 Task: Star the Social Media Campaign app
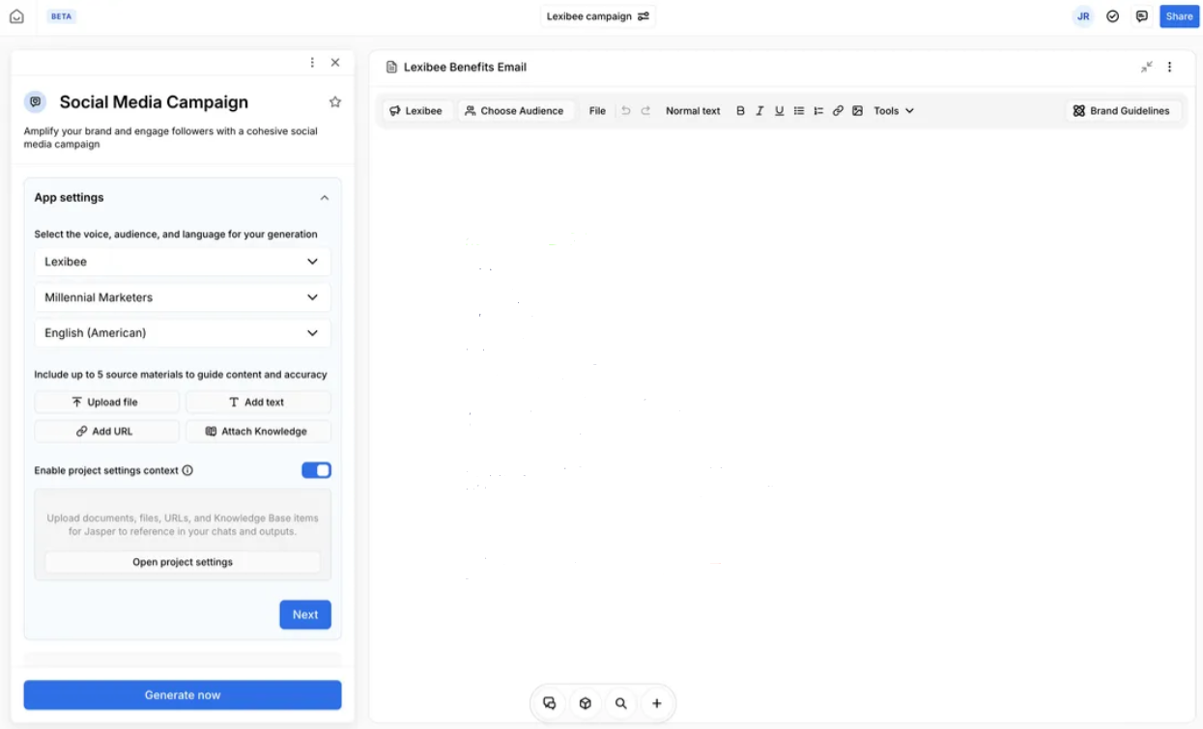(334, 100)
